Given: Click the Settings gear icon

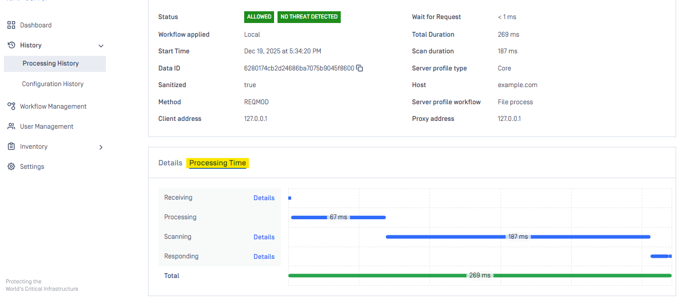Looking at the screenshot, I should [x=11, y=166].
